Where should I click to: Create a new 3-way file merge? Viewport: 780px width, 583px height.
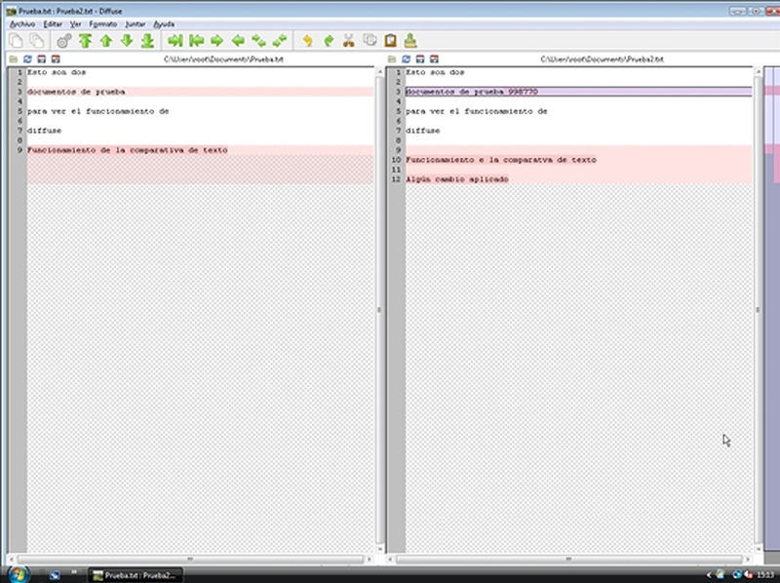click(36, 41)
